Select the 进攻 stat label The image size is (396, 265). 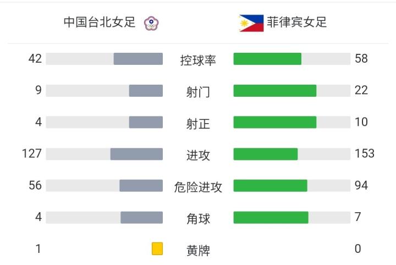[198, 155]
